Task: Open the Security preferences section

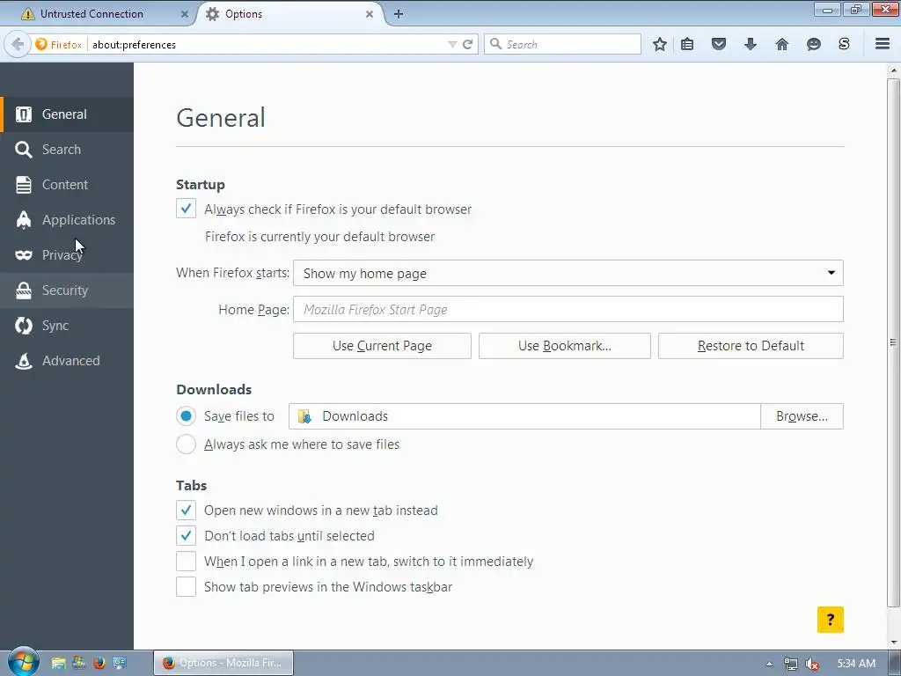Action: point(67,290)
